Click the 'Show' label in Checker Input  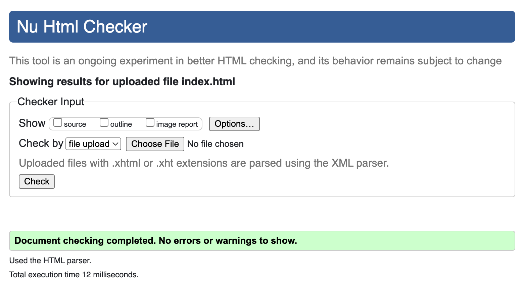tap(32, 123)
